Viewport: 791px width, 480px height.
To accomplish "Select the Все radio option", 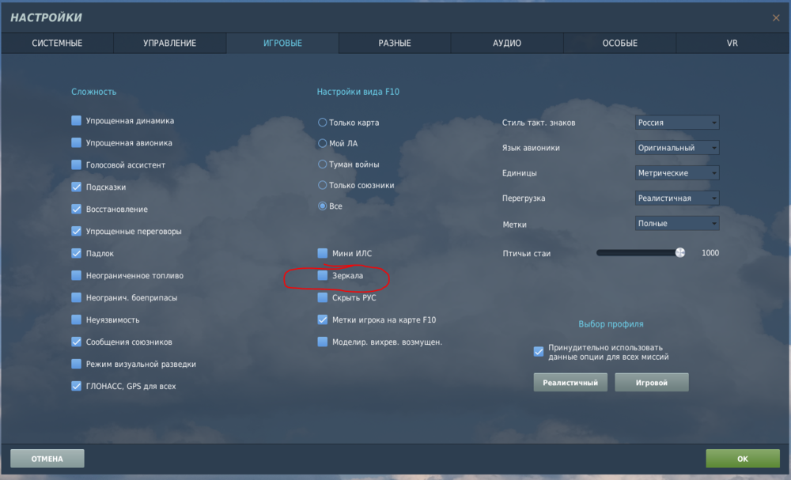I will tap(323, 206).
